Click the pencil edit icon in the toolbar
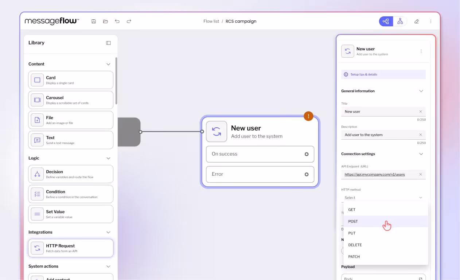The height and width of the screenshot is (280, 460). (x=417, y=21)
